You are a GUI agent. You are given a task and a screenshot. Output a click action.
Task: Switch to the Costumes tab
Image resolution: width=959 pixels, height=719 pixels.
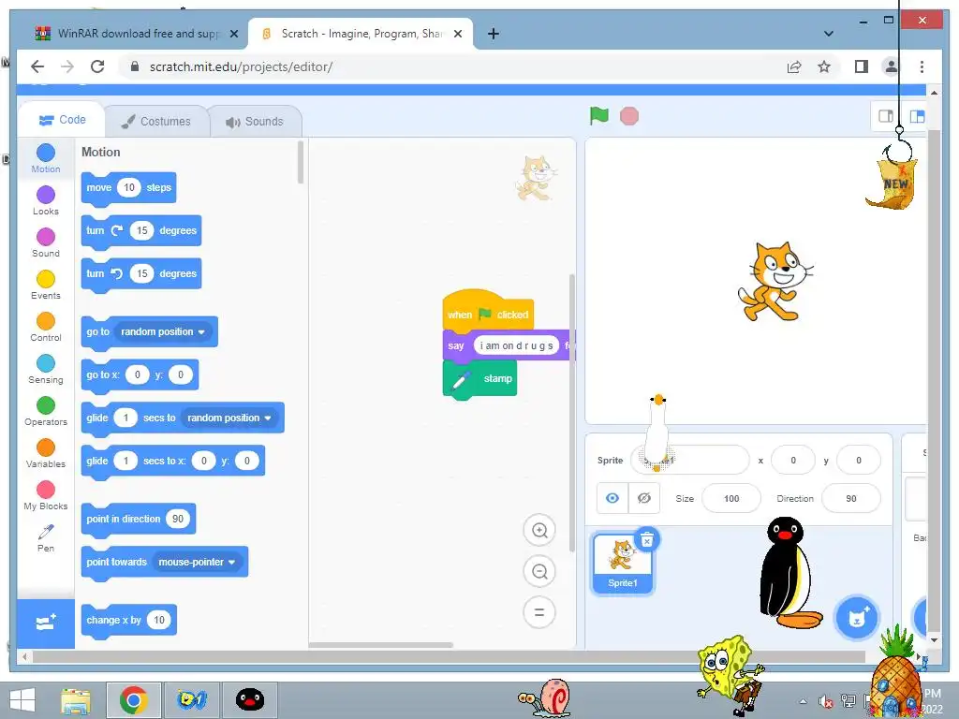pos(156,121)
